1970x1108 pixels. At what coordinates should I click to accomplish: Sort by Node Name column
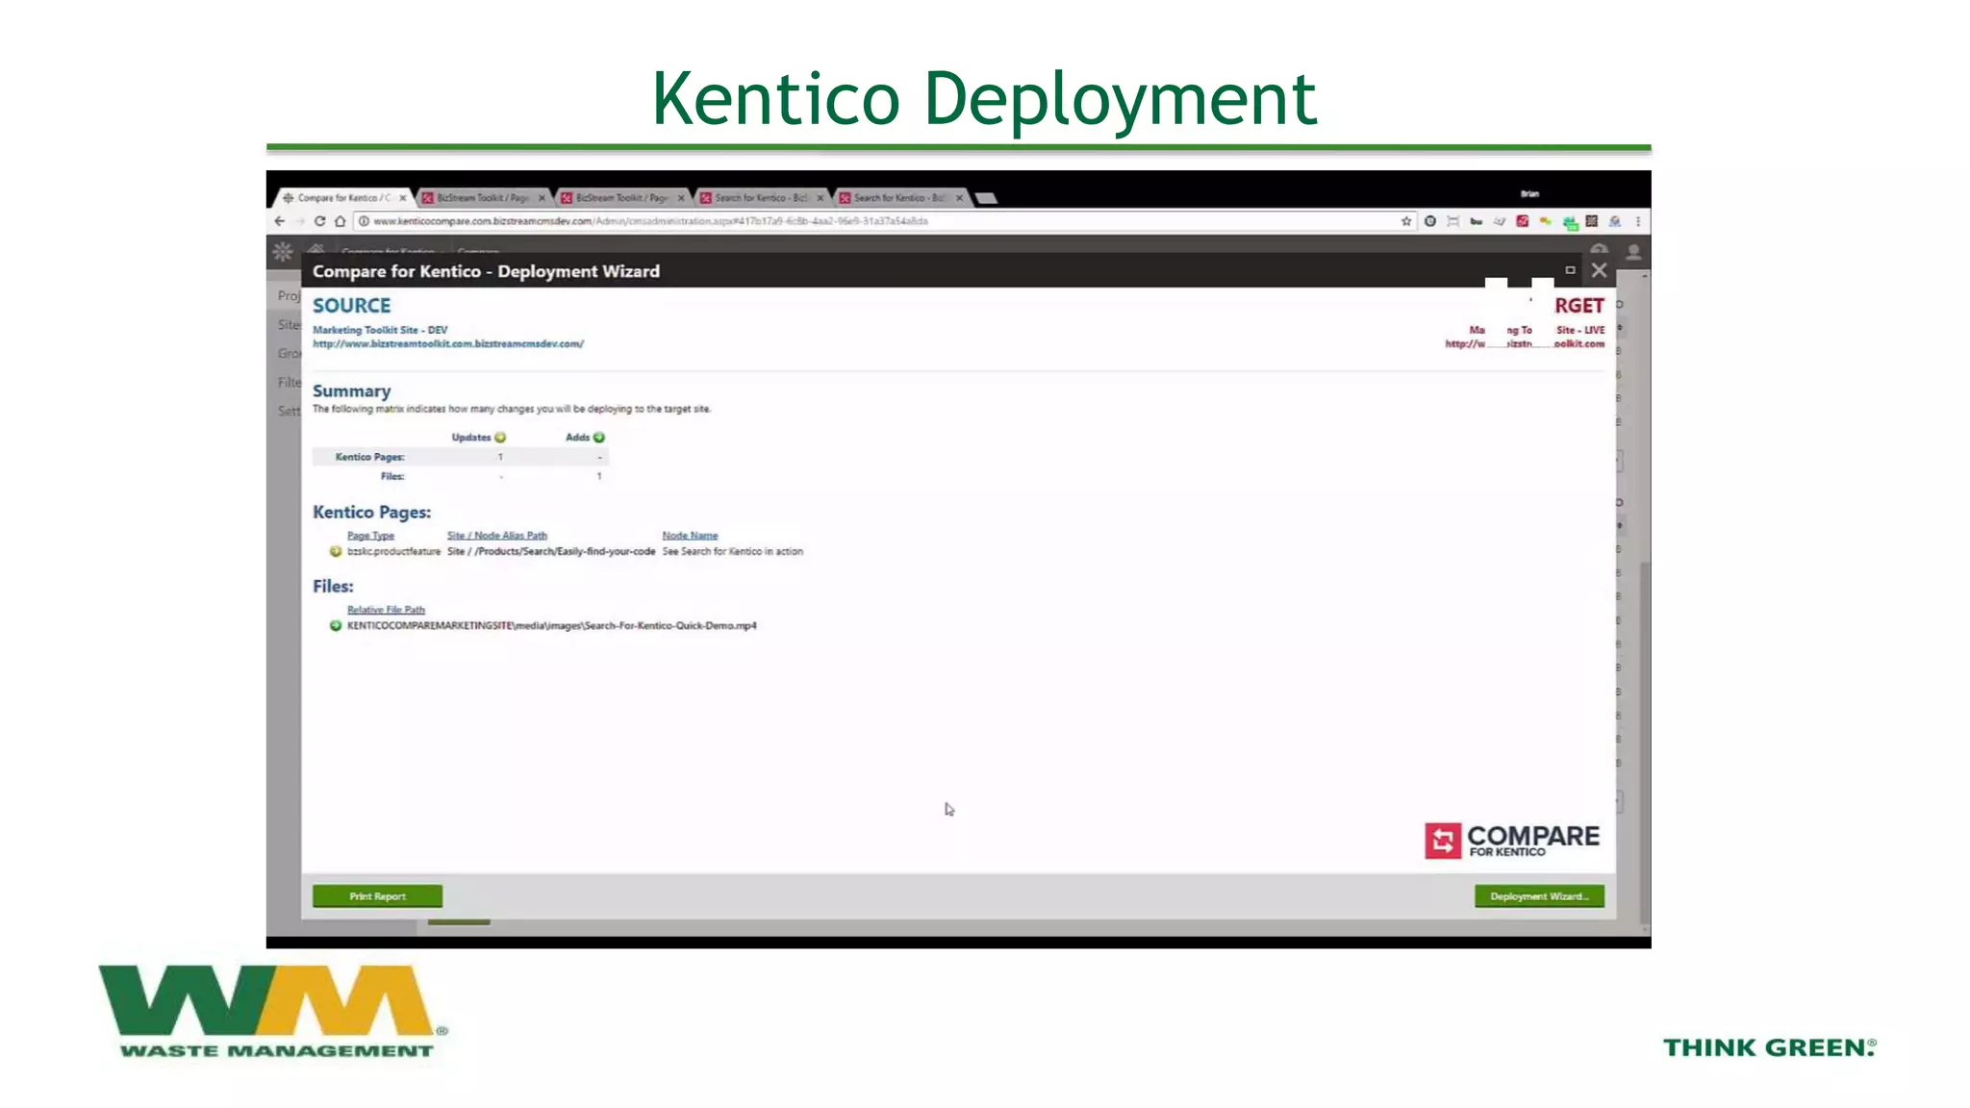click(x=690, y=536)
